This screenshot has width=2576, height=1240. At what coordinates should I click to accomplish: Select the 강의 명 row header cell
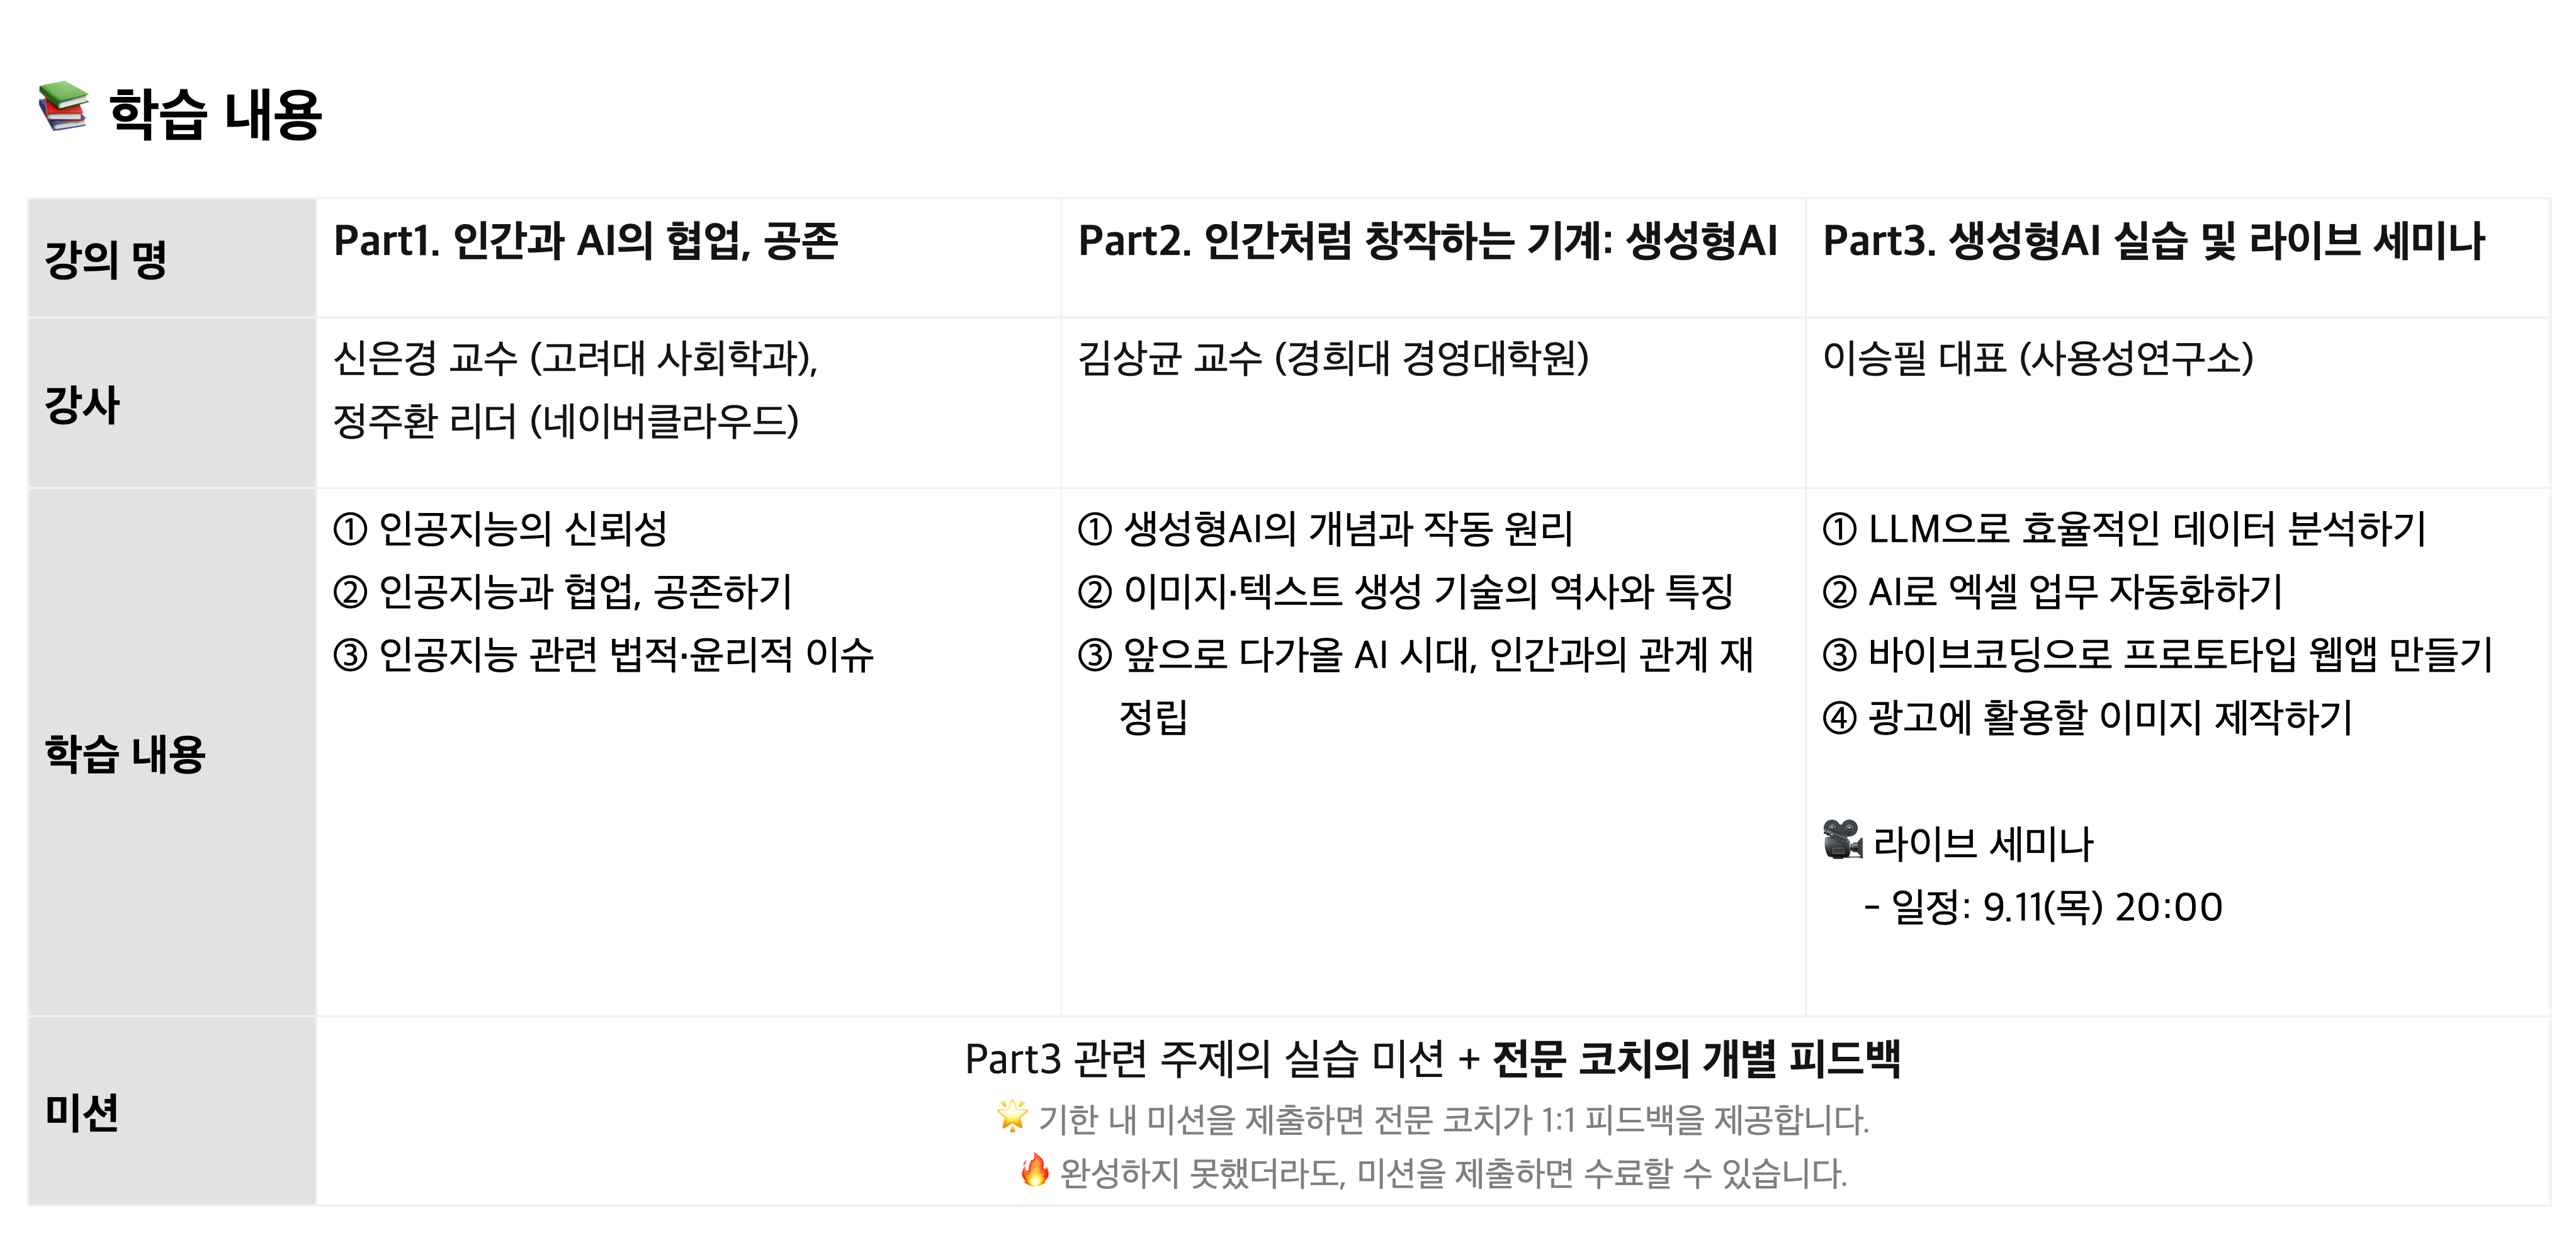[171, 259]
